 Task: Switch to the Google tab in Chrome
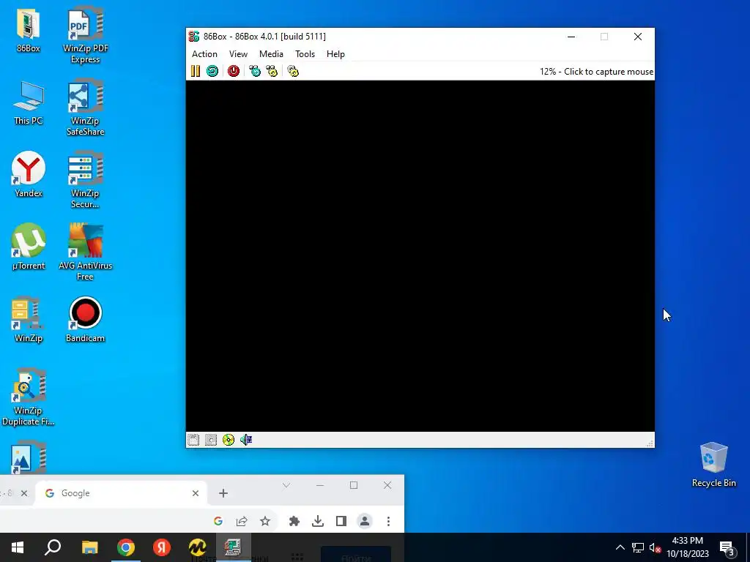(122, 493)
